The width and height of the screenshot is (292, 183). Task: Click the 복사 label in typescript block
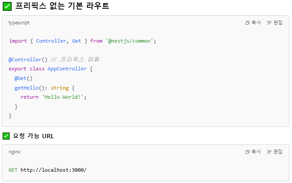(x=256, y=23)
